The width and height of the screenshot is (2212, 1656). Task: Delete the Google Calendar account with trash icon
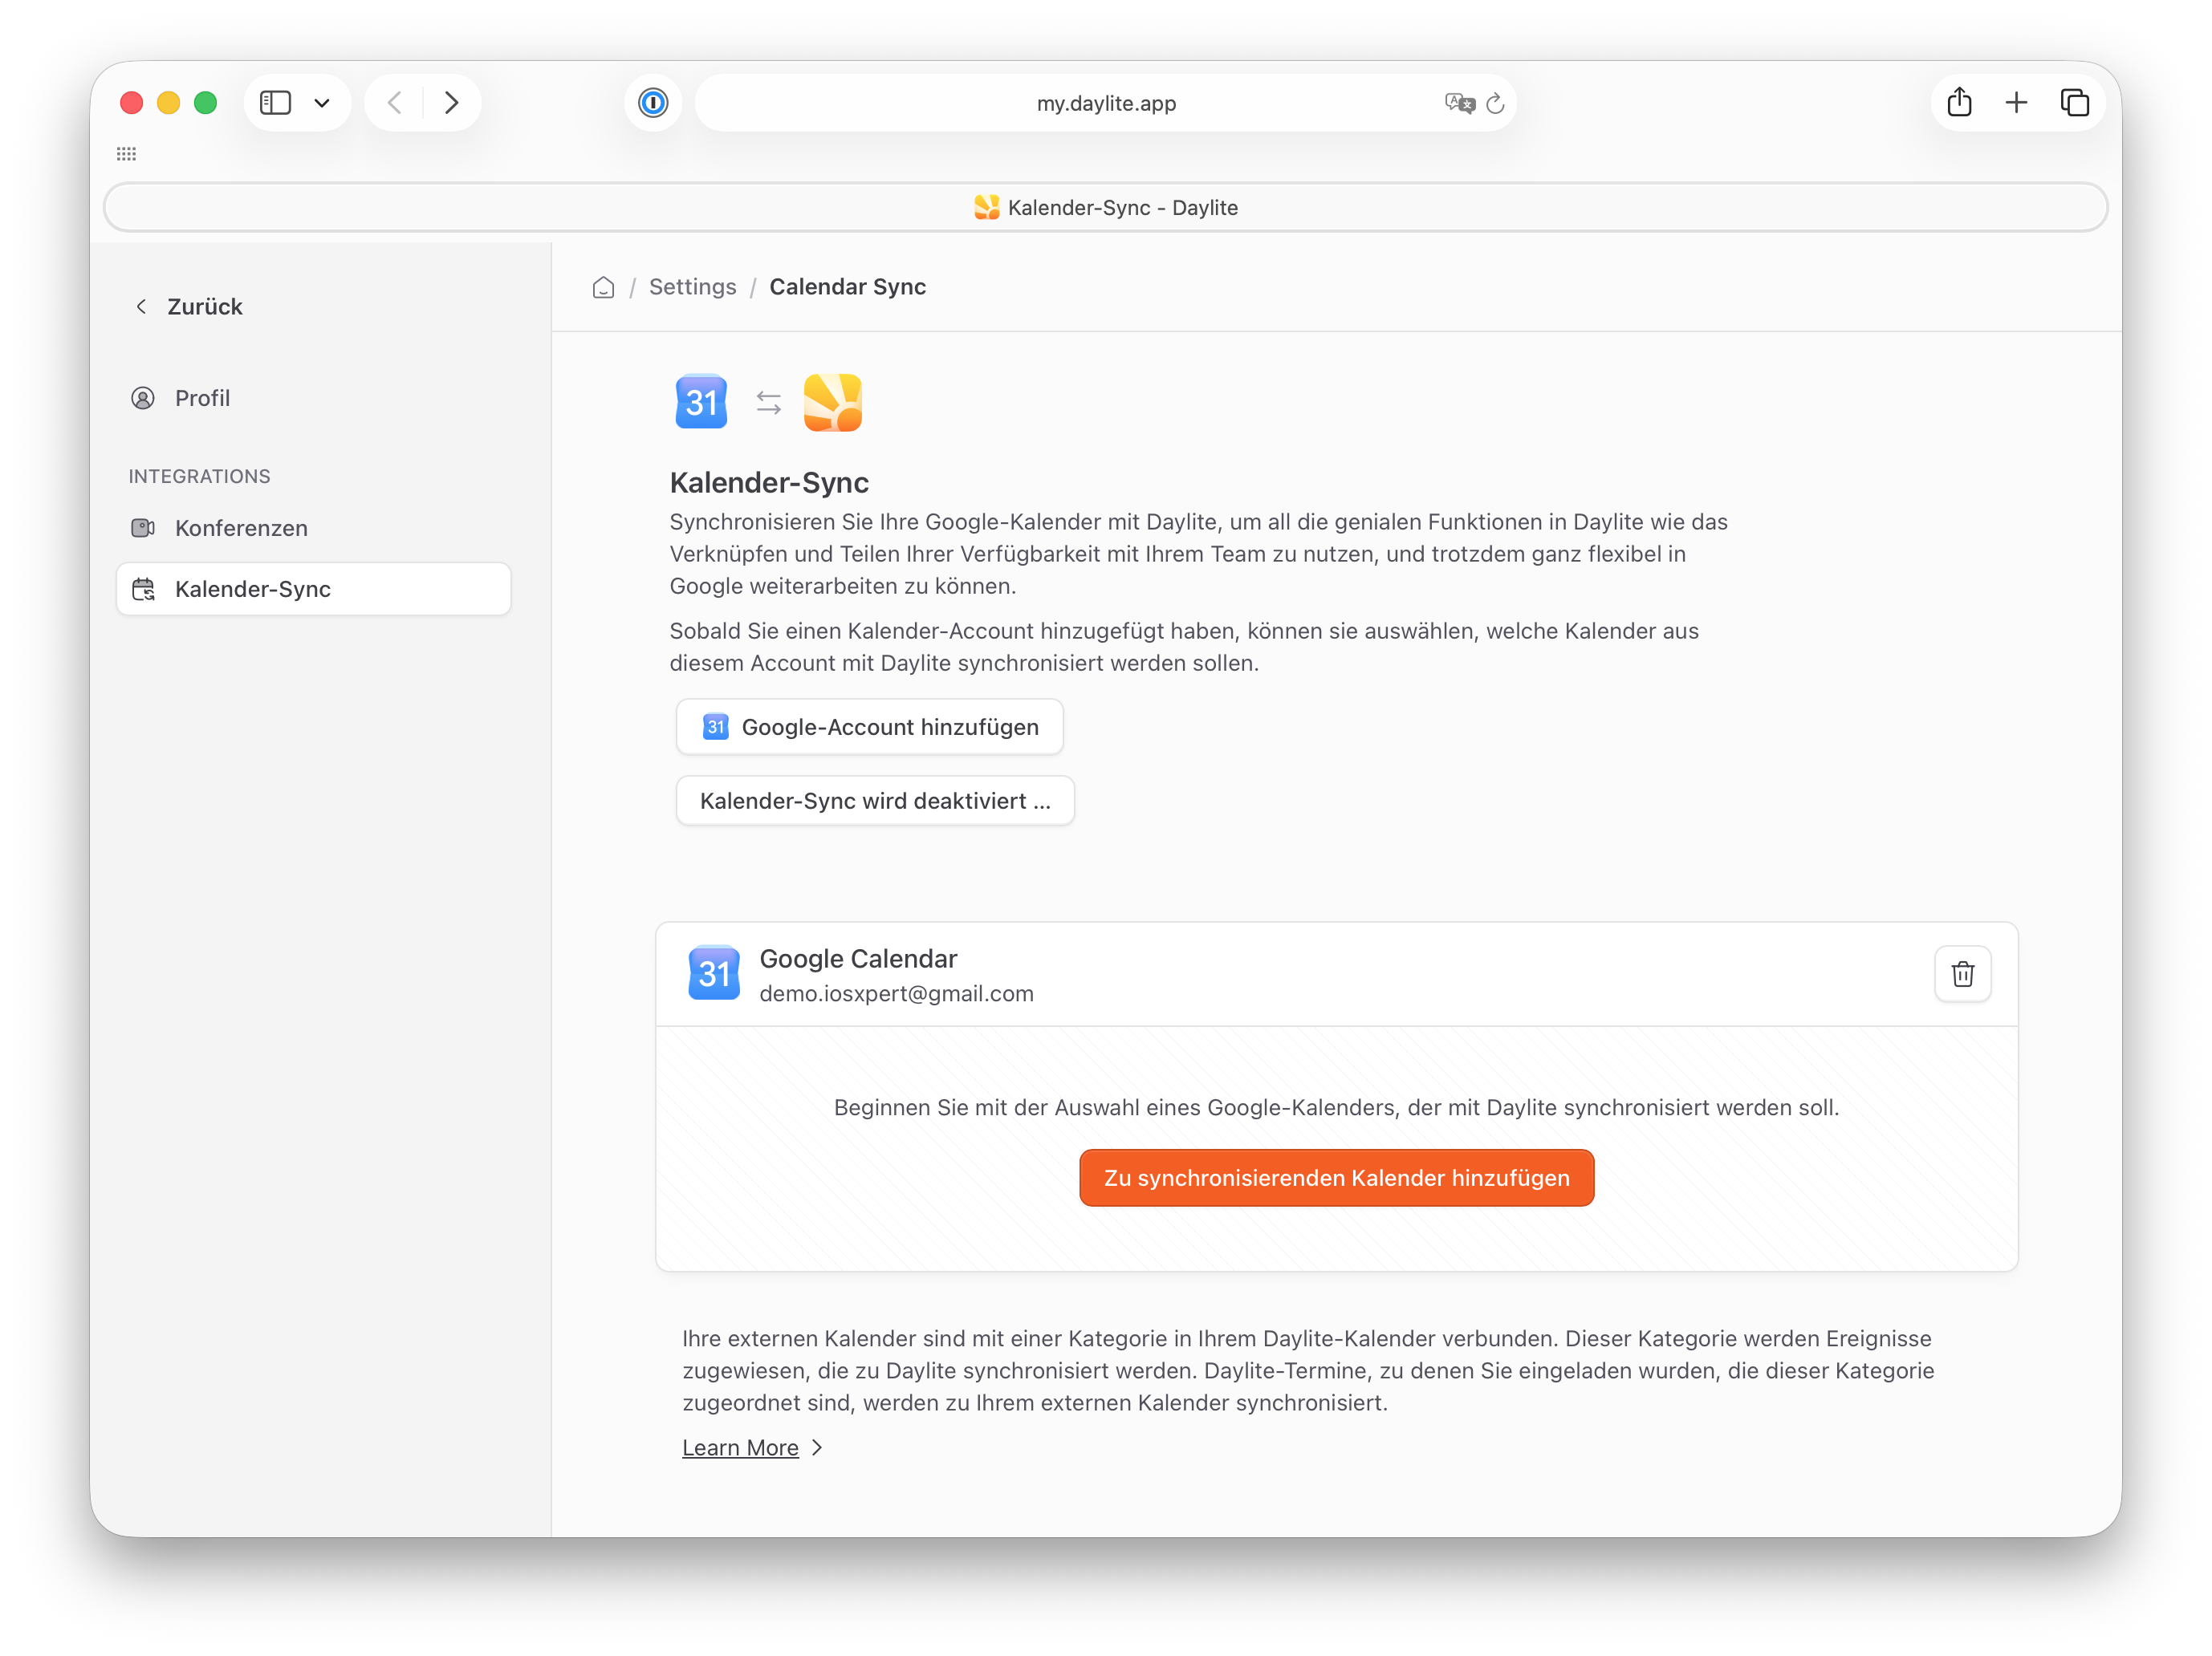1962,973
